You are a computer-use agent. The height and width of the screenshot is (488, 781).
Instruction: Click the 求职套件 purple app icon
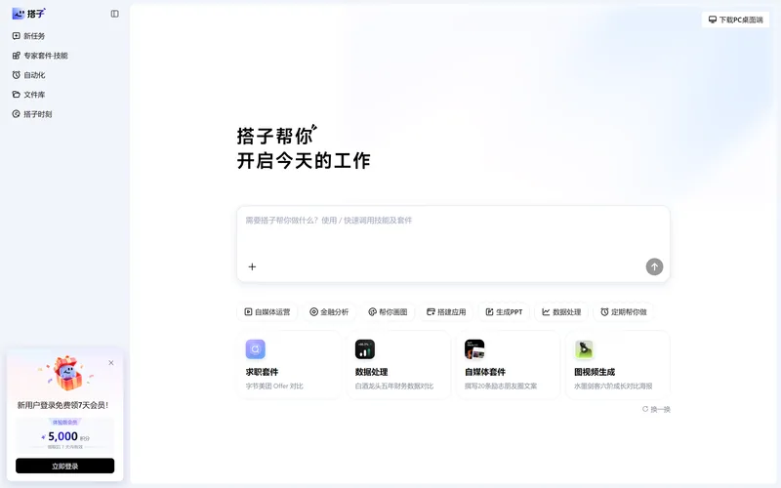256,349
